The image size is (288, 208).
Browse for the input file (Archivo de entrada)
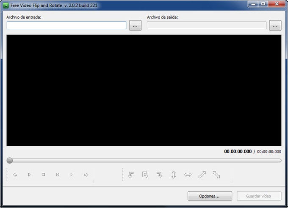[136, 25]
